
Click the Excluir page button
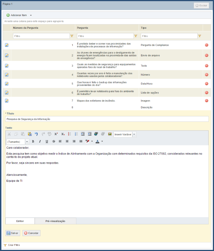[201, 5]
